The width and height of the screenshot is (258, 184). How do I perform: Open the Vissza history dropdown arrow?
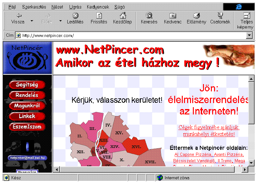32,21
